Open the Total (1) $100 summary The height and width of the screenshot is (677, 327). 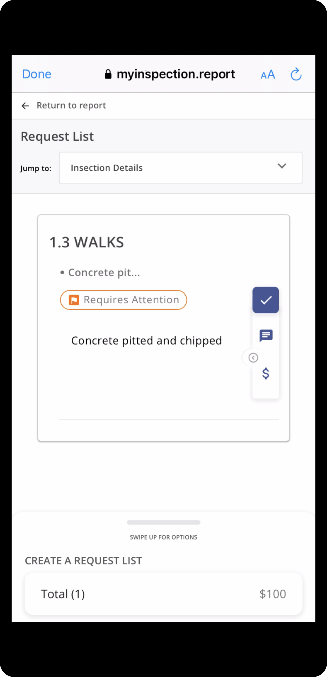click(163, 593)
